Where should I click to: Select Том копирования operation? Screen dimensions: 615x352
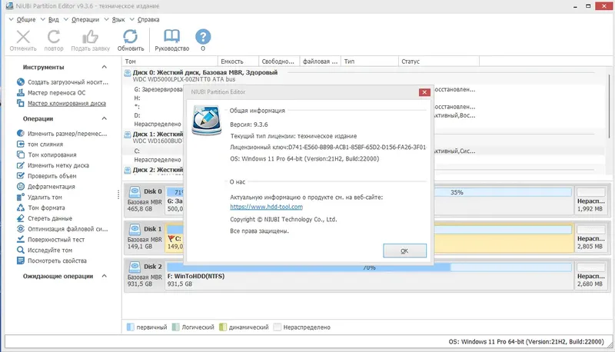point(47,154)
